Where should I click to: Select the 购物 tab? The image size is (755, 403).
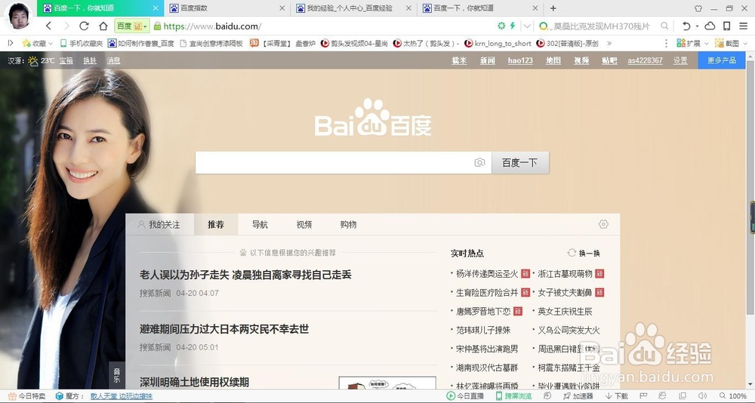[x=348, y=224]
